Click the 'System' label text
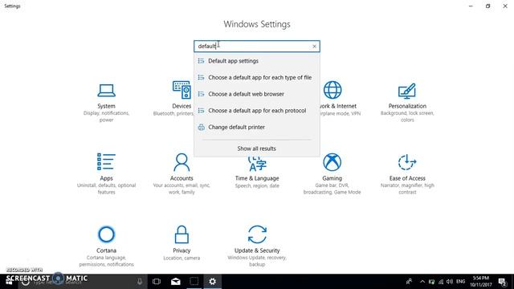Viewport: 514px width, 289px height. 106,106
